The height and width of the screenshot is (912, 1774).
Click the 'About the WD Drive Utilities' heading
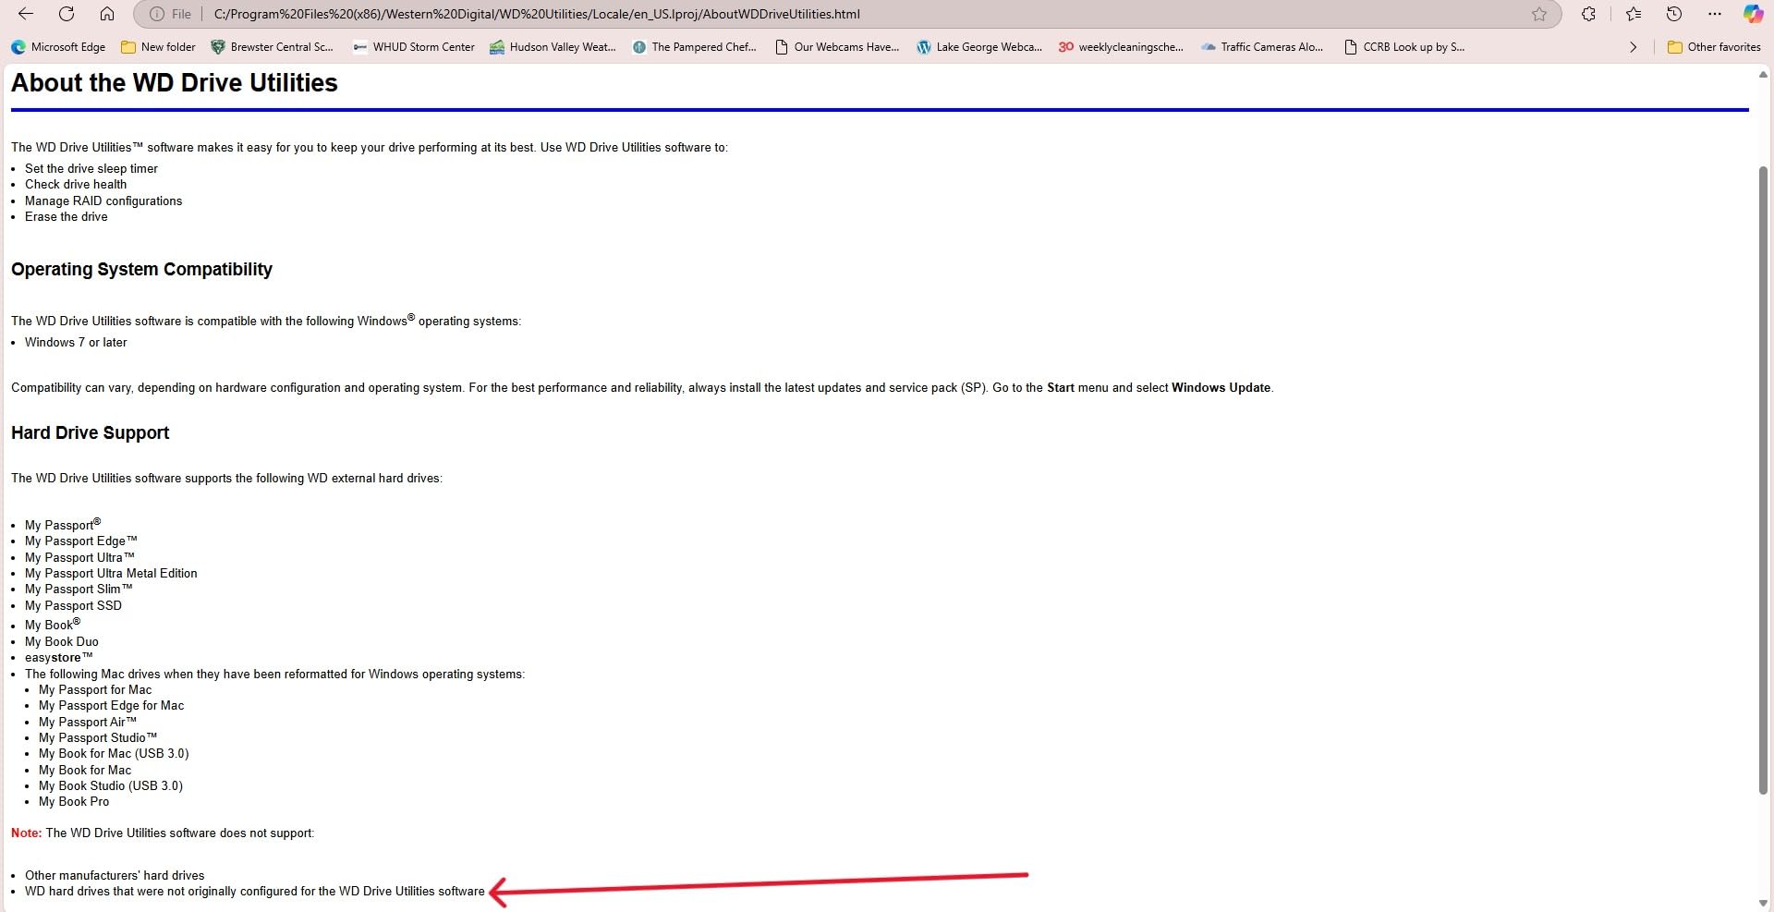pos(175,83)
